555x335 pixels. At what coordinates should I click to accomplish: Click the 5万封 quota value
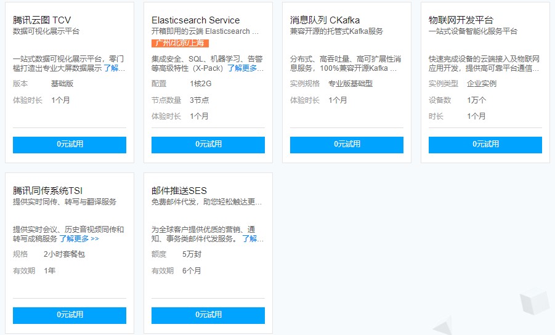(x=192, y=254)
